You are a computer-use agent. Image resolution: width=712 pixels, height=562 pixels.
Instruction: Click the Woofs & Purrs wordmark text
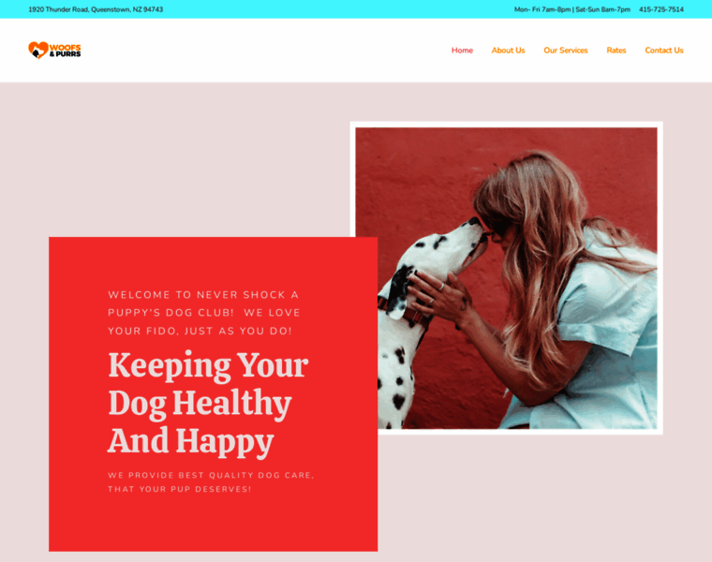(x=65, y=51)
